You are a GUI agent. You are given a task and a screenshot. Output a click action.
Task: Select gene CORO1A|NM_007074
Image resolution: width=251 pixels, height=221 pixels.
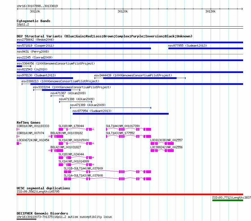click(30, 133)
